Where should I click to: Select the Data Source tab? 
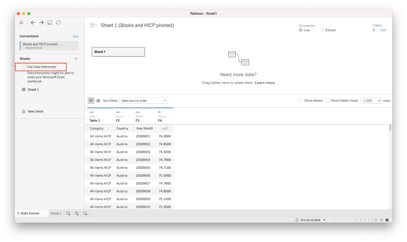pyautogui.click(x=29, y=213)
